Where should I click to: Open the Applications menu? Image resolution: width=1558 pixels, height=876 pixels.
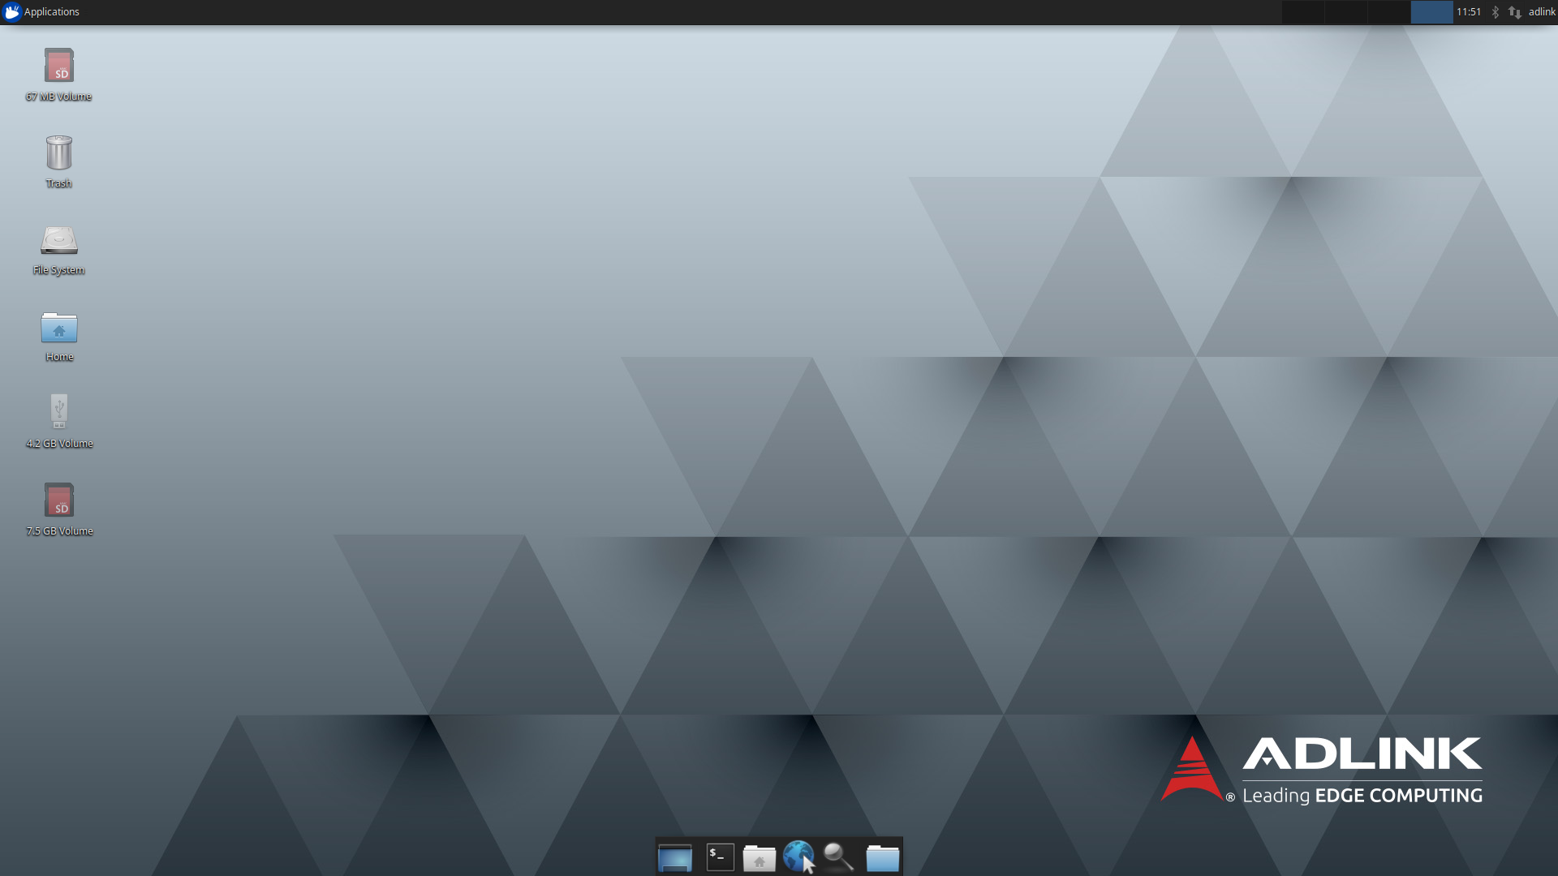[41, 12]
